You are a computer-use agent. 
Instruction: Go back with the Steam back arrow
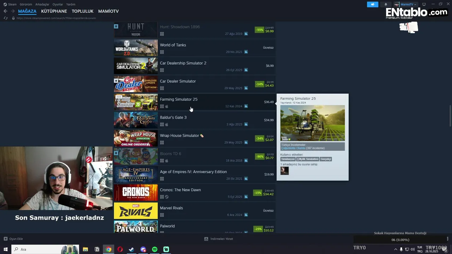5,11
